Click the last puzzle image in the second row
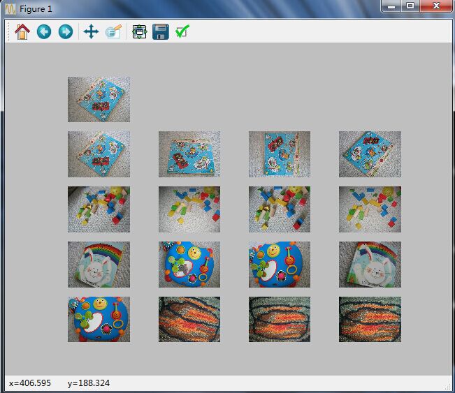Screen dimensions: 455x393 click(x=370, y=154)
